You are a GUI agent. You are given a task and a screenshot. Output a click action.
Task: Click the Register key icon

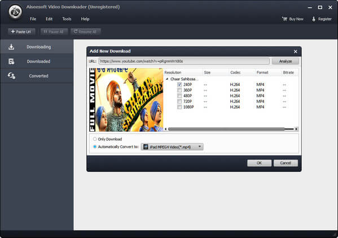click(x=314, y=19)
